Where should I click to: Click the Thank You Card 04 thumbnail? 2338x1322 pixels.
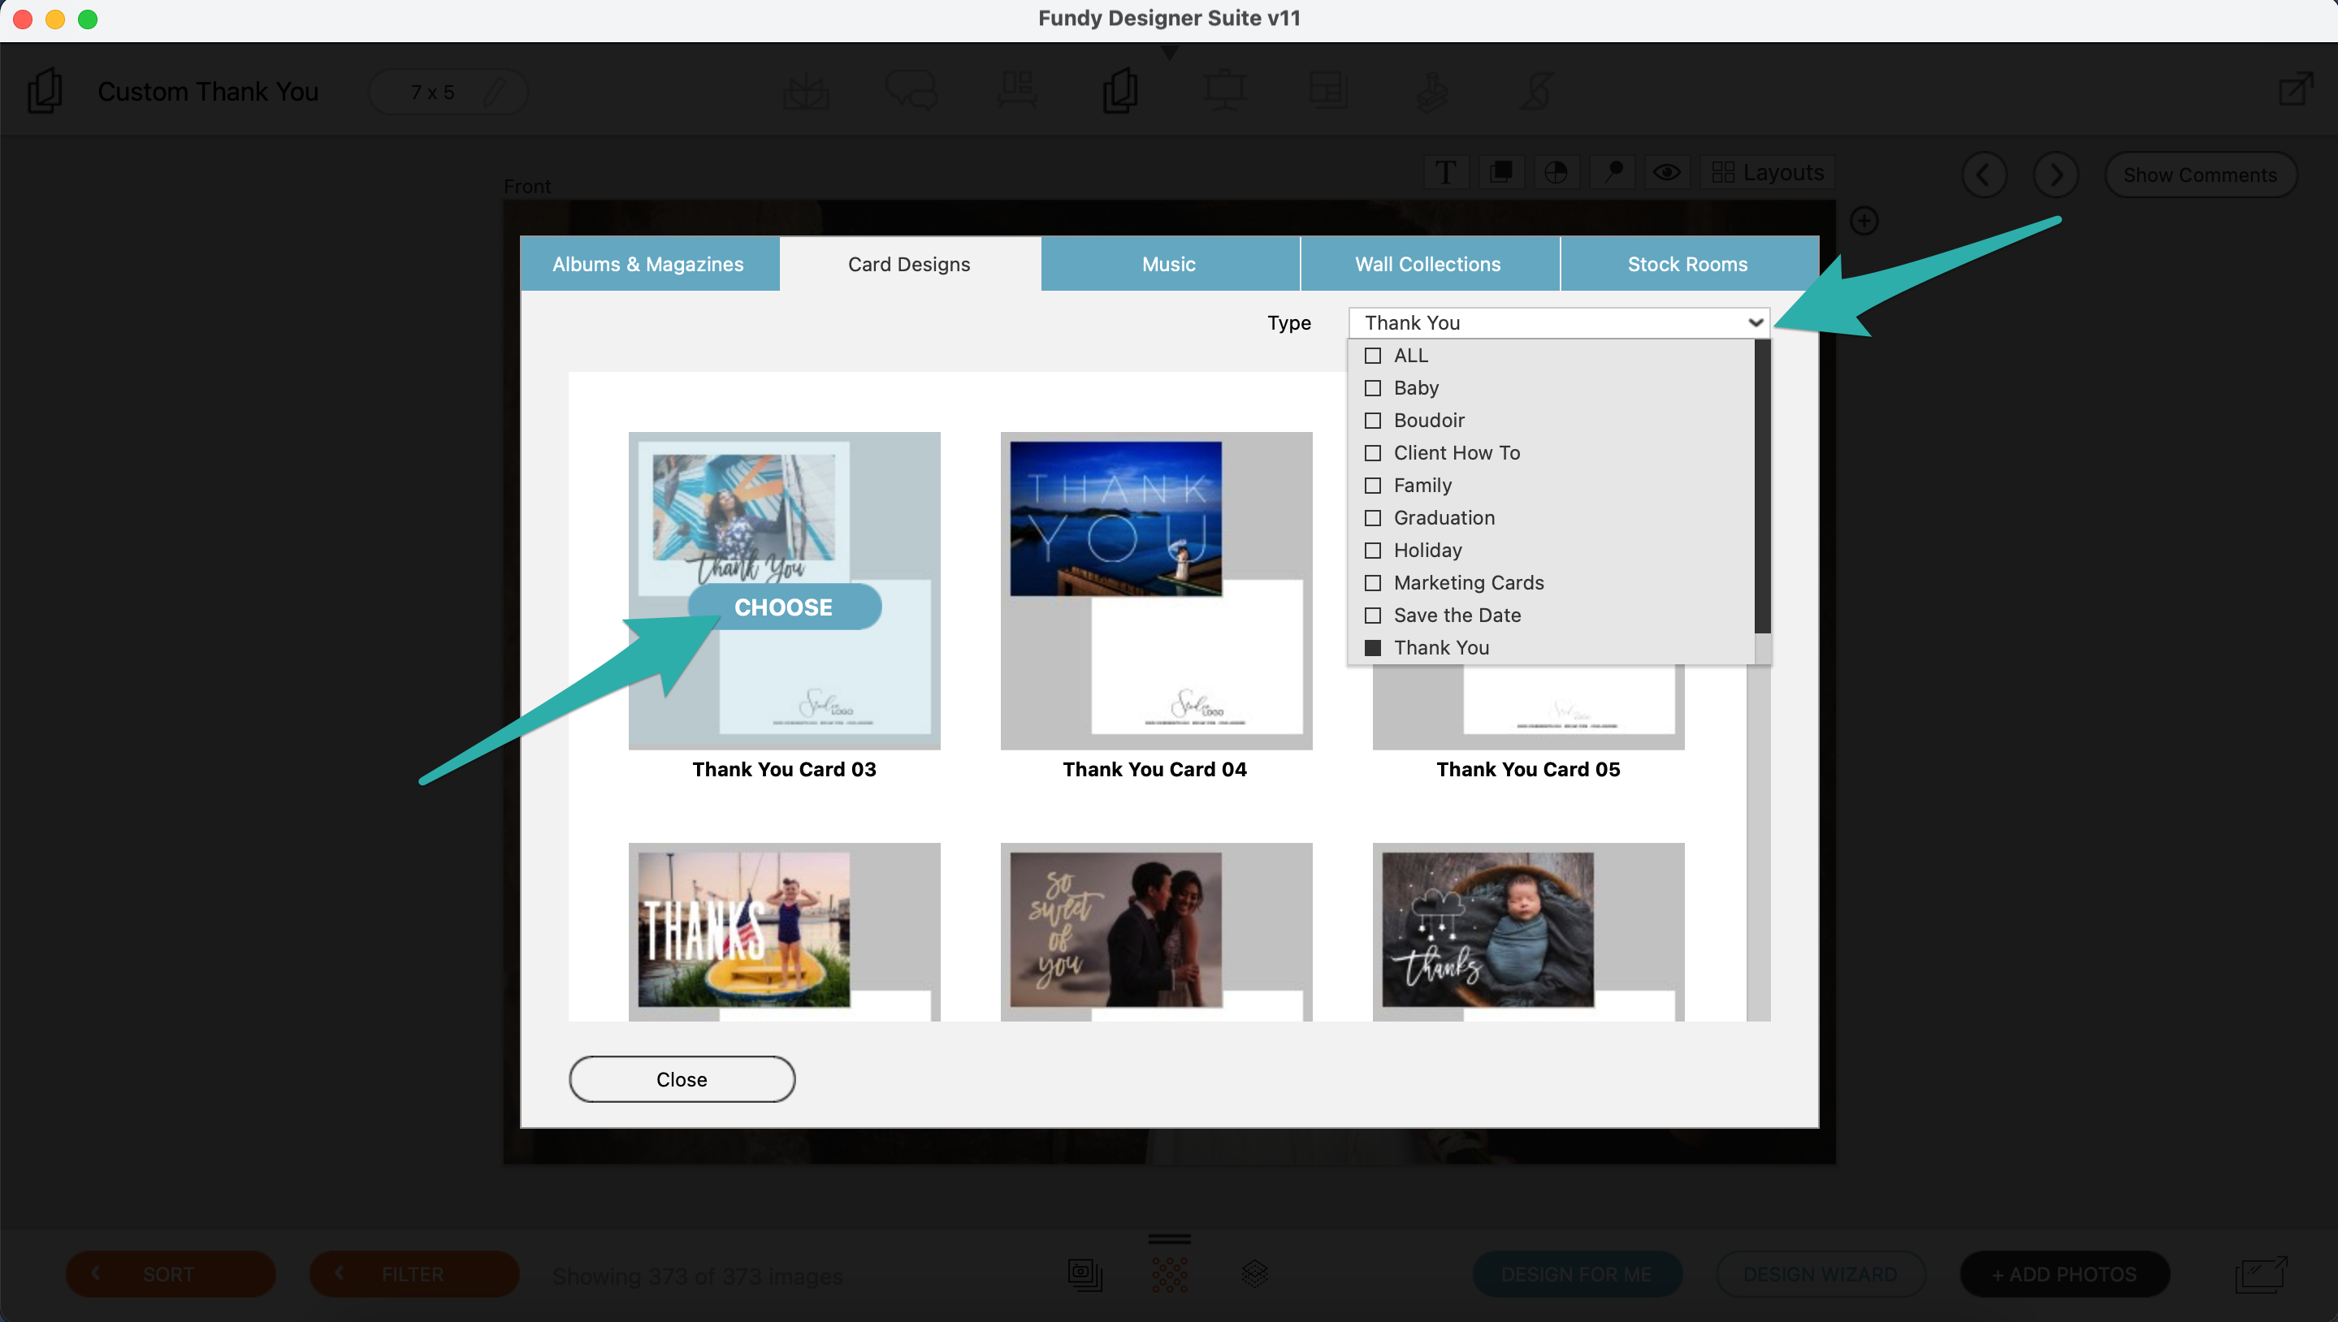click(1155, 590)
